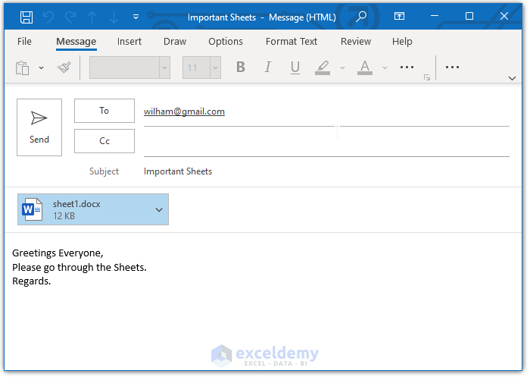Click the Subject field text Important Sheets
The height and width of the screenshot is (380, 530).
[178, 171]
